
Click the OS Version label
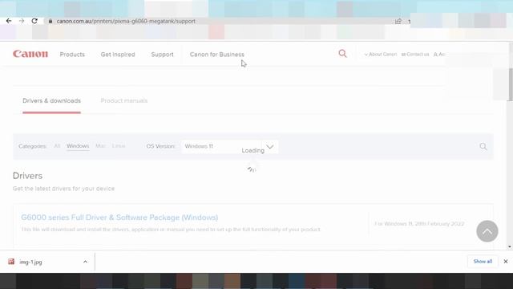(160, 146)
